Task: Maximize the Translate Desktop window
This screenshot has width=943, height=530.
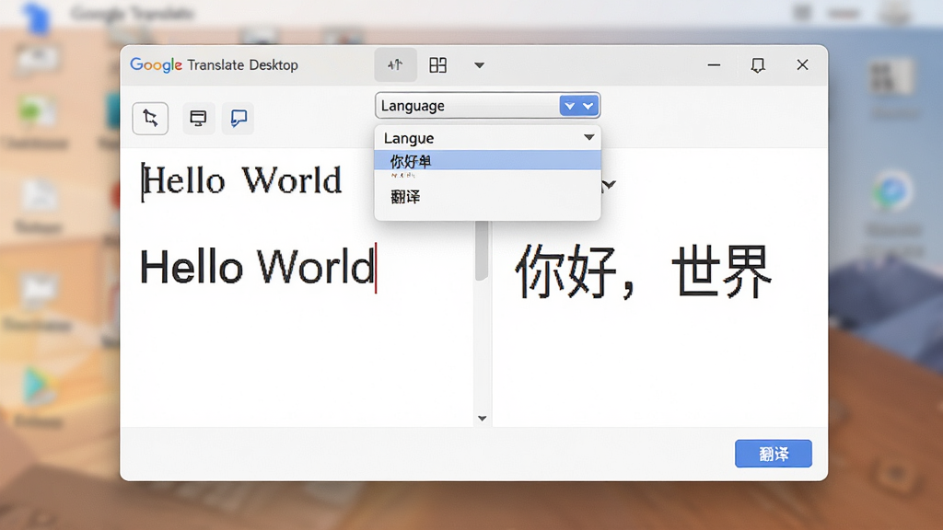Action: click(758, 65)
